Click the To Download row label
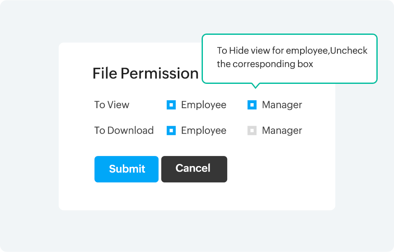The width and height of the screenshot is (394, 252). point(124,130)
